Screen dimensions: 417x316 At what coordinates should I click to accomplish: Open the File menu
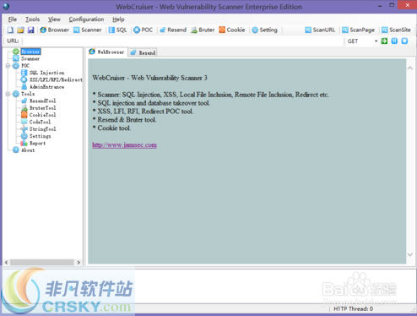(13, 19)
